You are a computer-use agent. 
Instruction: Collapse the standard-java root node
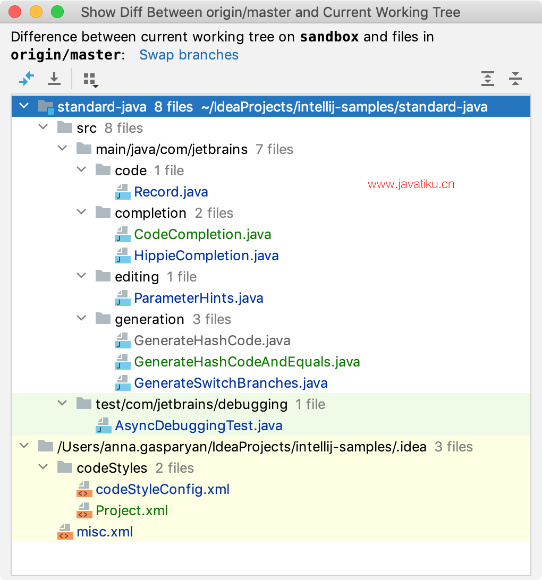[24, 106]
